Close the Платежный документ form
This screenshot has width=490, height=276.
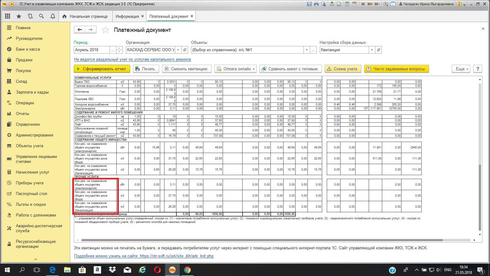pyautogui.click(x=483, y=29)
